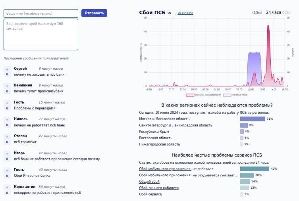Toggle сетевые сбои legend series
This screenshot has height=201, width=299.
coord(235,95)
